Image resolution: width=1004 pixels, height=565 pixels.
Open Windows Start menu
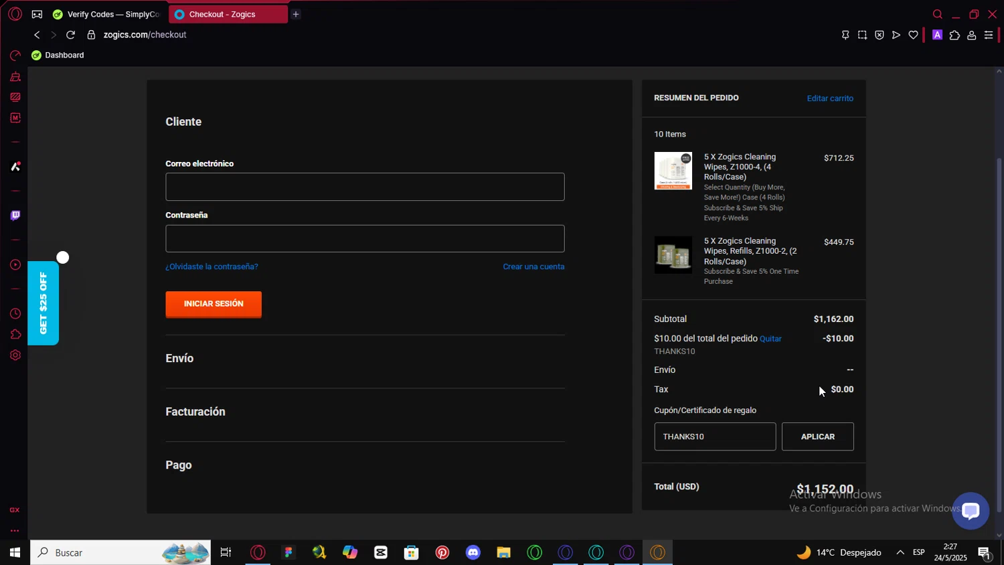point(15,552)
